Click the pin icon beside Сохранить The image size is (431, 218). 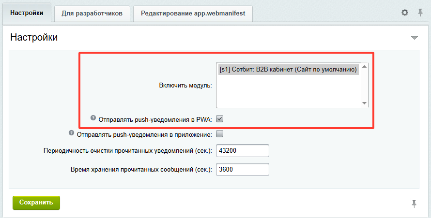(x=414, y=204)
